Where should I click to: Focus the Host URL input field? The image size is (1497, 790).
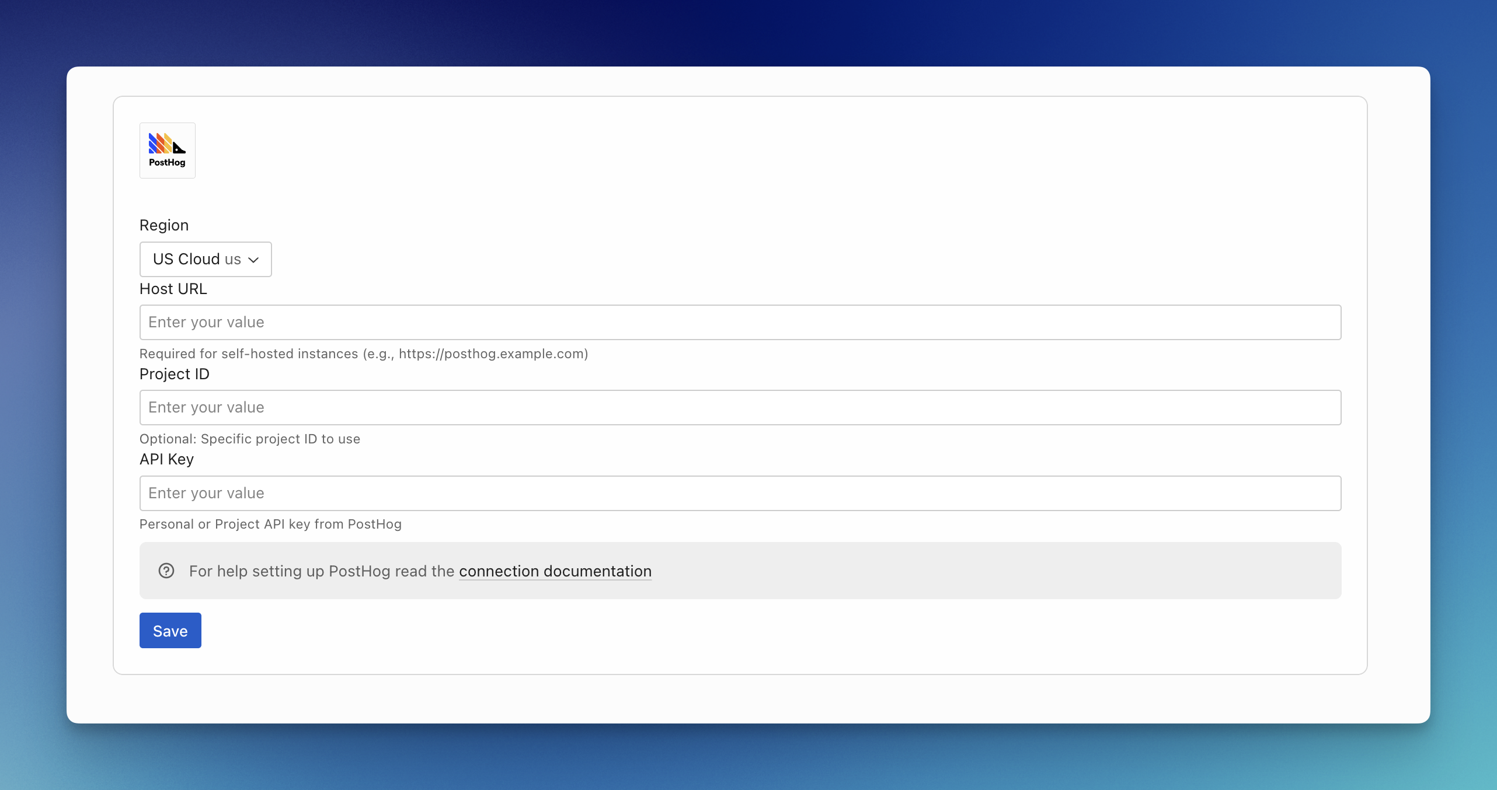click(740, 322)
